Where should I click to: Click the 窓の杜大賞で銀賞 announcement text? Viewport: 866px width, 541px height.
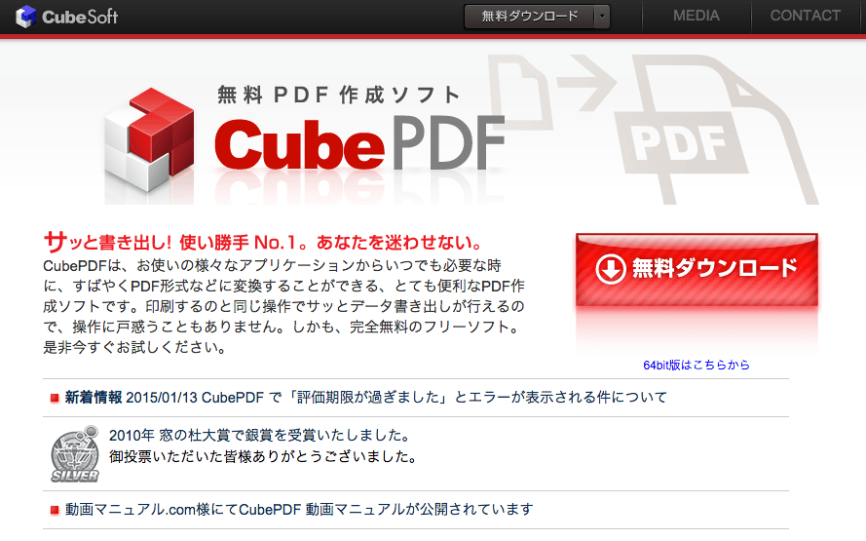click(x=259, y=436)
